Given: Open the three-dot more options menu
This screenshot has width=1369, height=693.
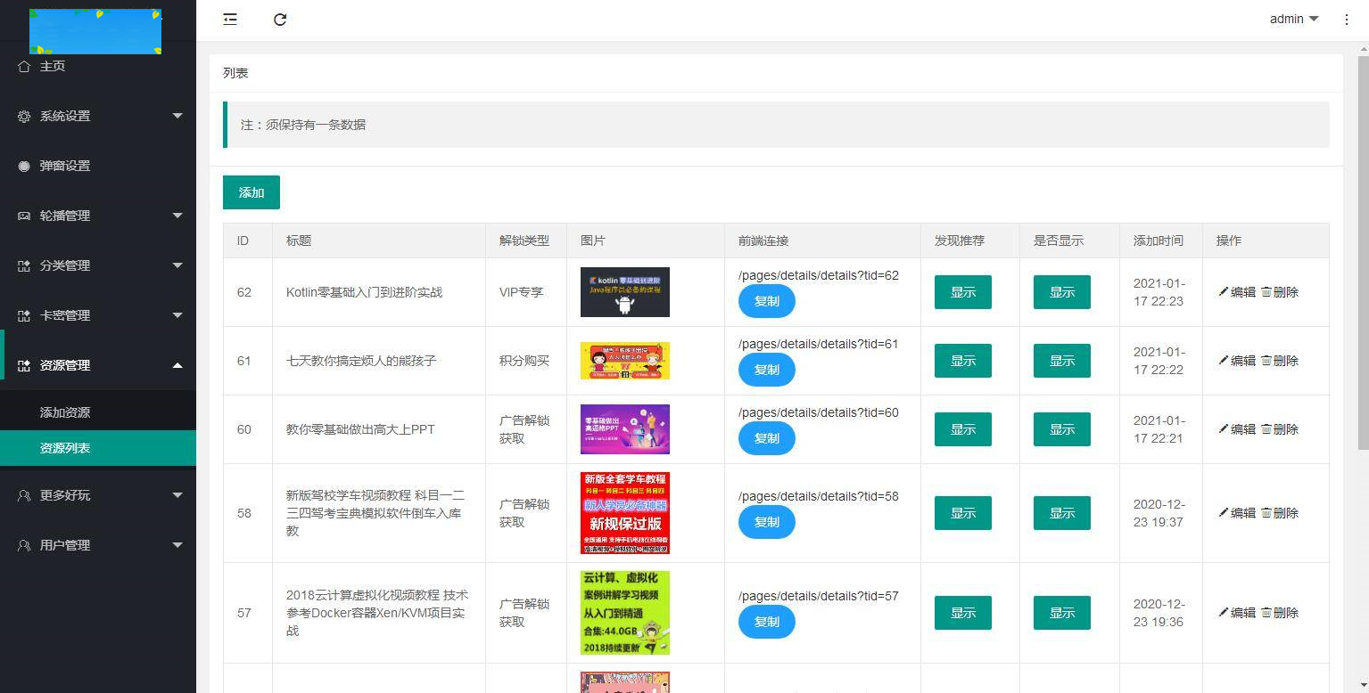Looking at the screenshot, I should (x=1346, y=19).
